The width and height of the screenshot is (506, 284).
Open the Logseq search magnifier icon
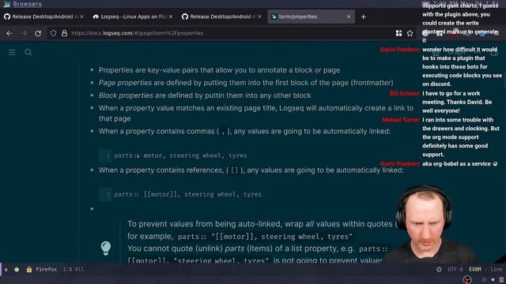tap(28, 52)
